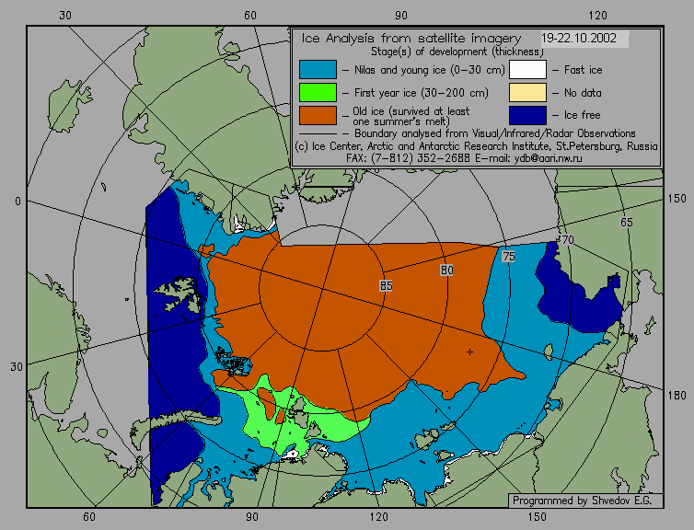Image resolution: width=694 pixels, height=530 pixels.
Task: Click the Ice Center copyright line
Action: click(x=476, y=146)
